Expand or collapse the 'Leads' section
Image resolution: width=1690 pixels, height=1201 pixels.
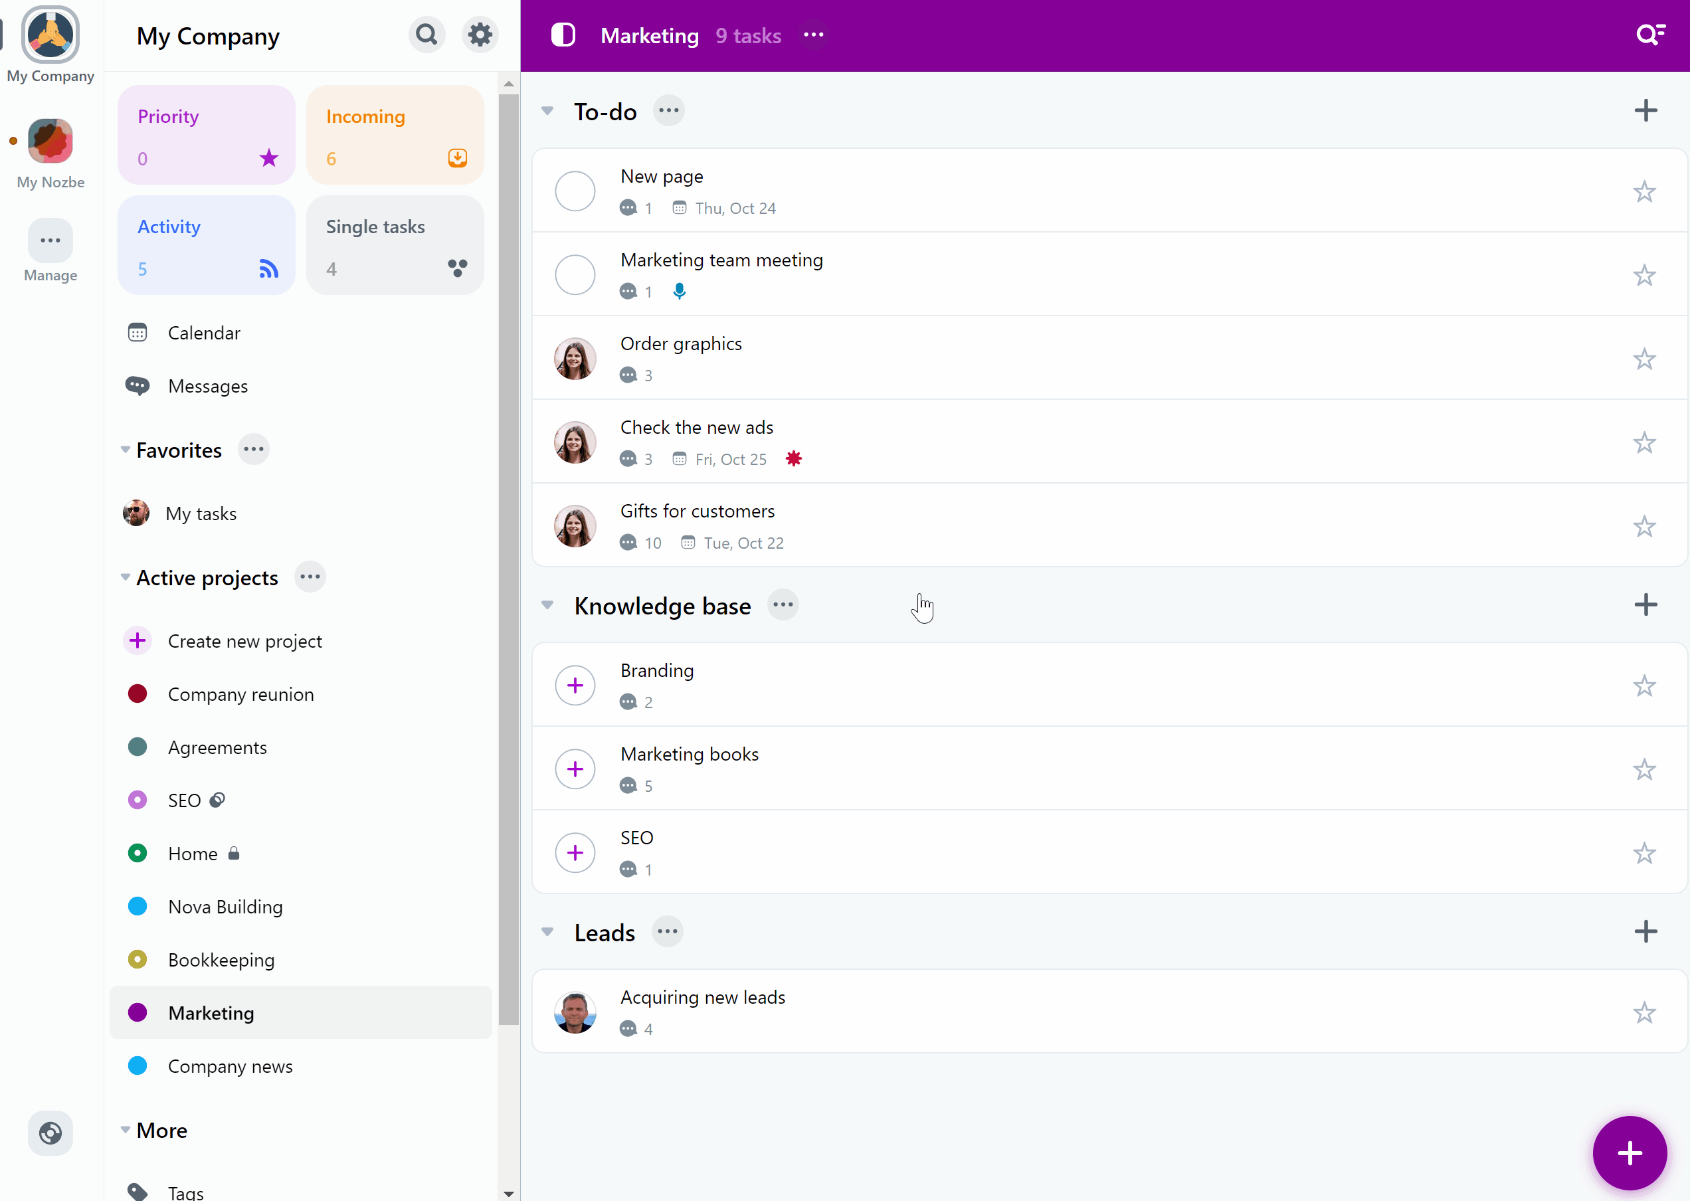[x=549, y=932]
